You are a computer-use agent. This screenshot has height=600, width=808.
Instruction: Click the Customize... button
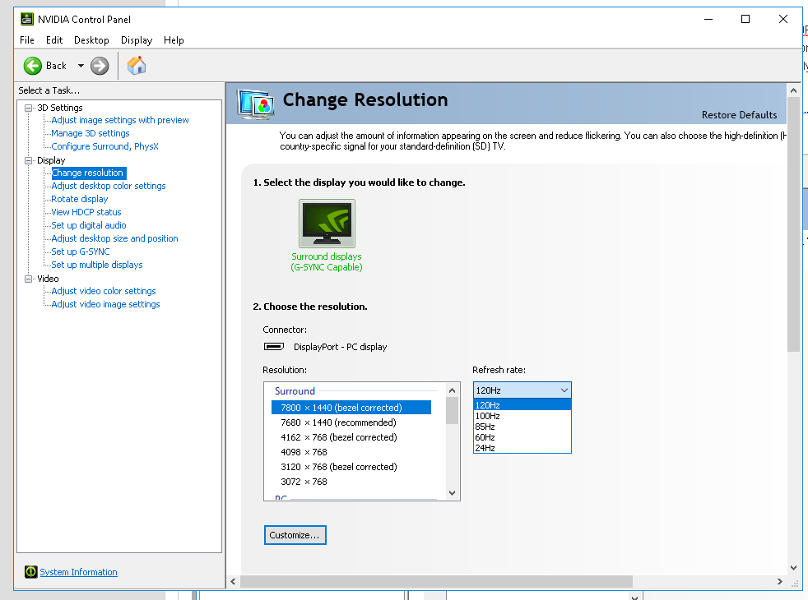coord(295,535)
